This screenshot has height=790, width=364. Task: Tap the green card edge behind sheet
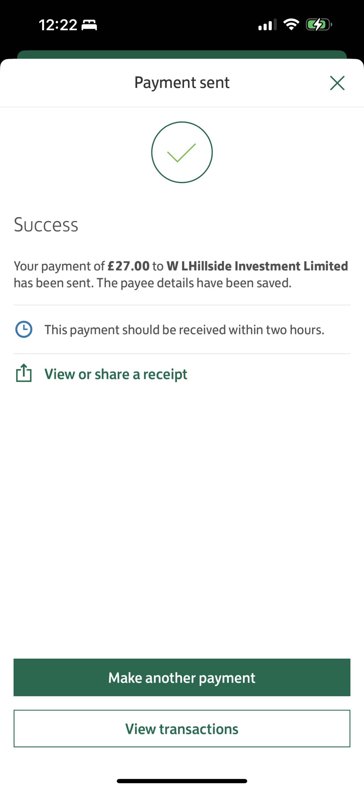click(x=182, y=54)
